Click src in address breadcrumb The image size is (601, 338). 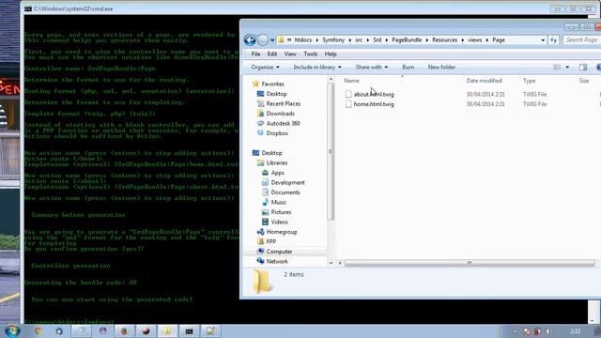(x=359, y=39)
